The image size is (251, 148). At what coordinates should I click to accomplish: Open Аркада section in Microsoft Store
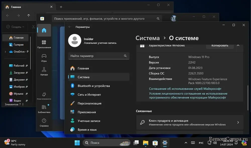coord(44,71)
